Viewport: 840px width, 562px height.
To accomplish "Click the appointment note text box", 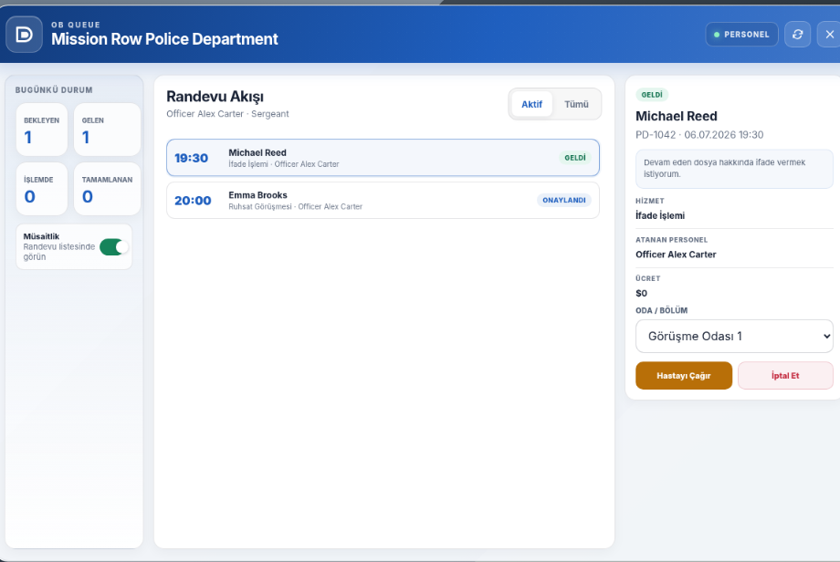I will tap(734, 169).
